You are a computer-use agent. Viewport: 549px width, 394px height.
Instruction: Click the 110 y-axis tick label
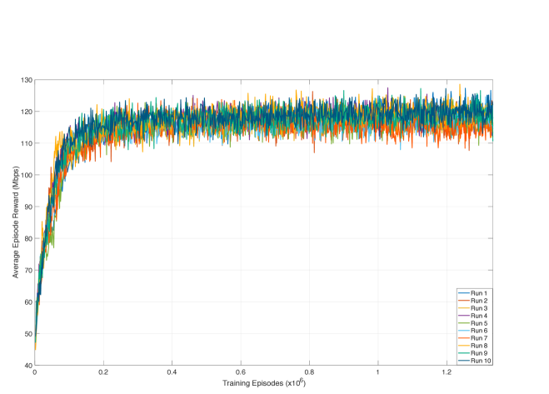[27, 143]
